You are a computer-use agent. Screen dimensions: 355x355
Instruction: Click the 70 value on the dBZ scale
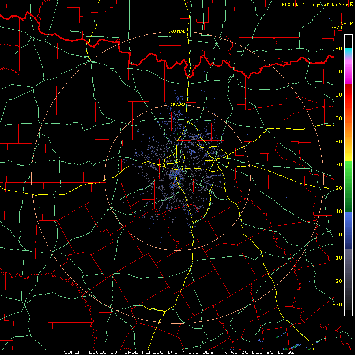(339, 71)
